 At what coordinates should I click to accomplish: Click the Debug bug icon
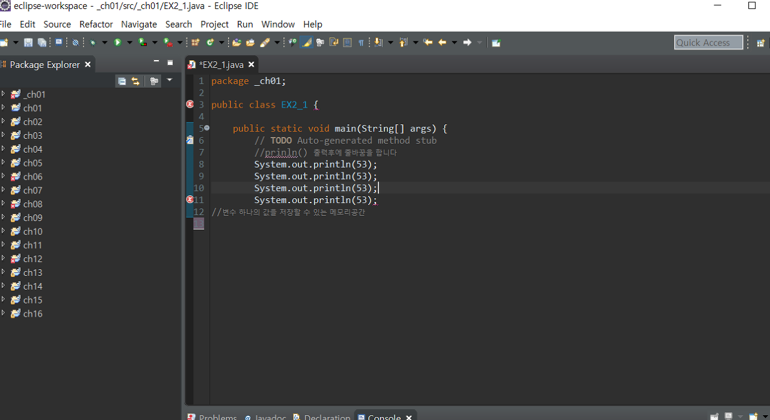[93, 43]
